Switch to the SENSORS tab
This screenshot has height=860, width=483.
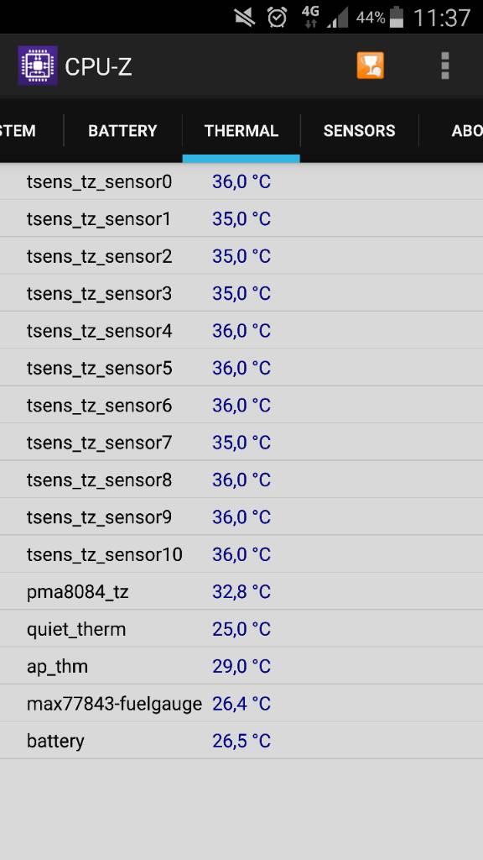click(x=359, y=130)
